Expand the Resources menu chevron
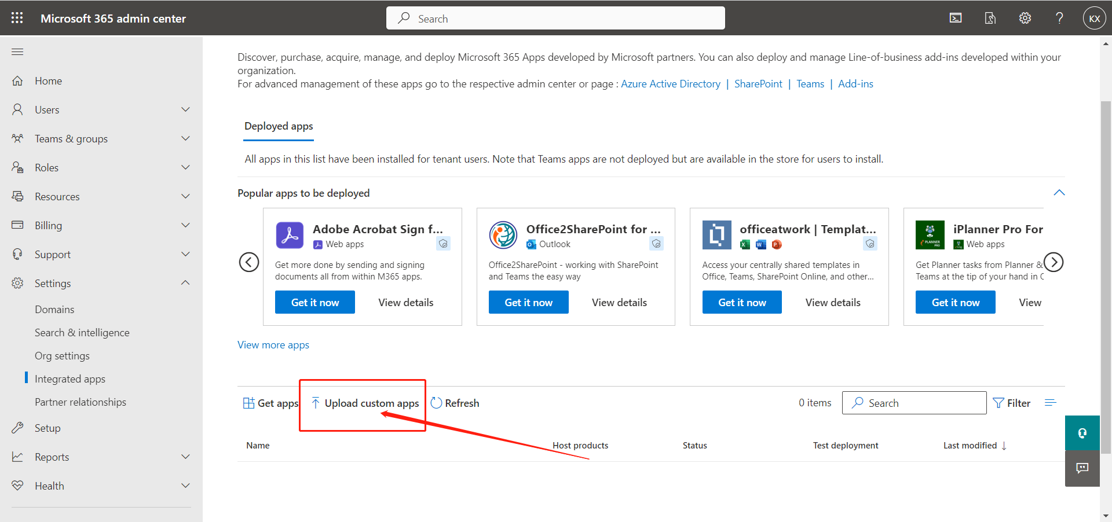The image size is (1112, 522). click(x=185, y=196)
